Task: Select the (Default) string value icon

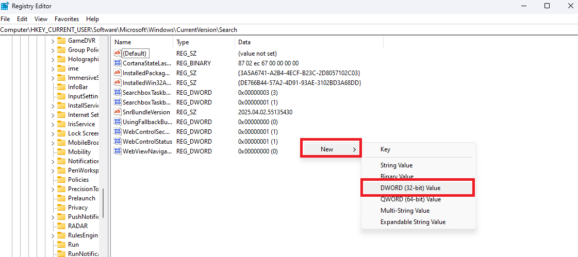Action: click(117, 54)
